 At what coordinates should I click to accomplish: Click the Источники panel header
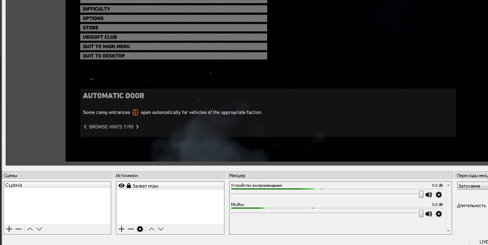click(170, 176)
